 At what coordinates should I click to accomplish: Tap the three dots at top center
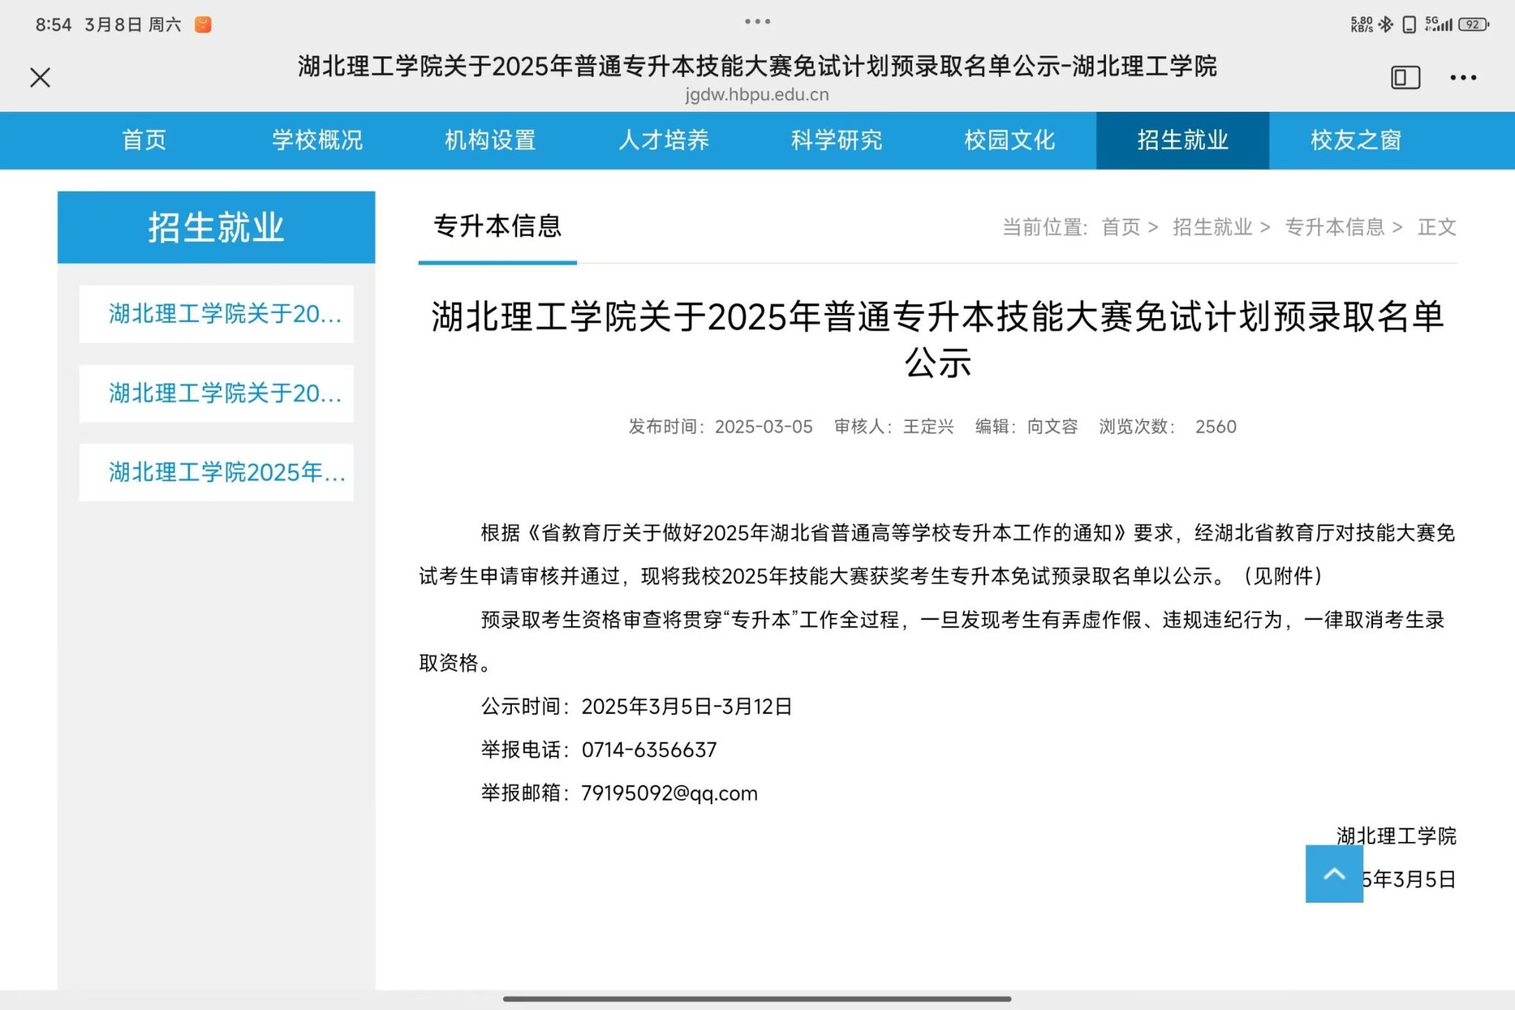click(757, 21)
